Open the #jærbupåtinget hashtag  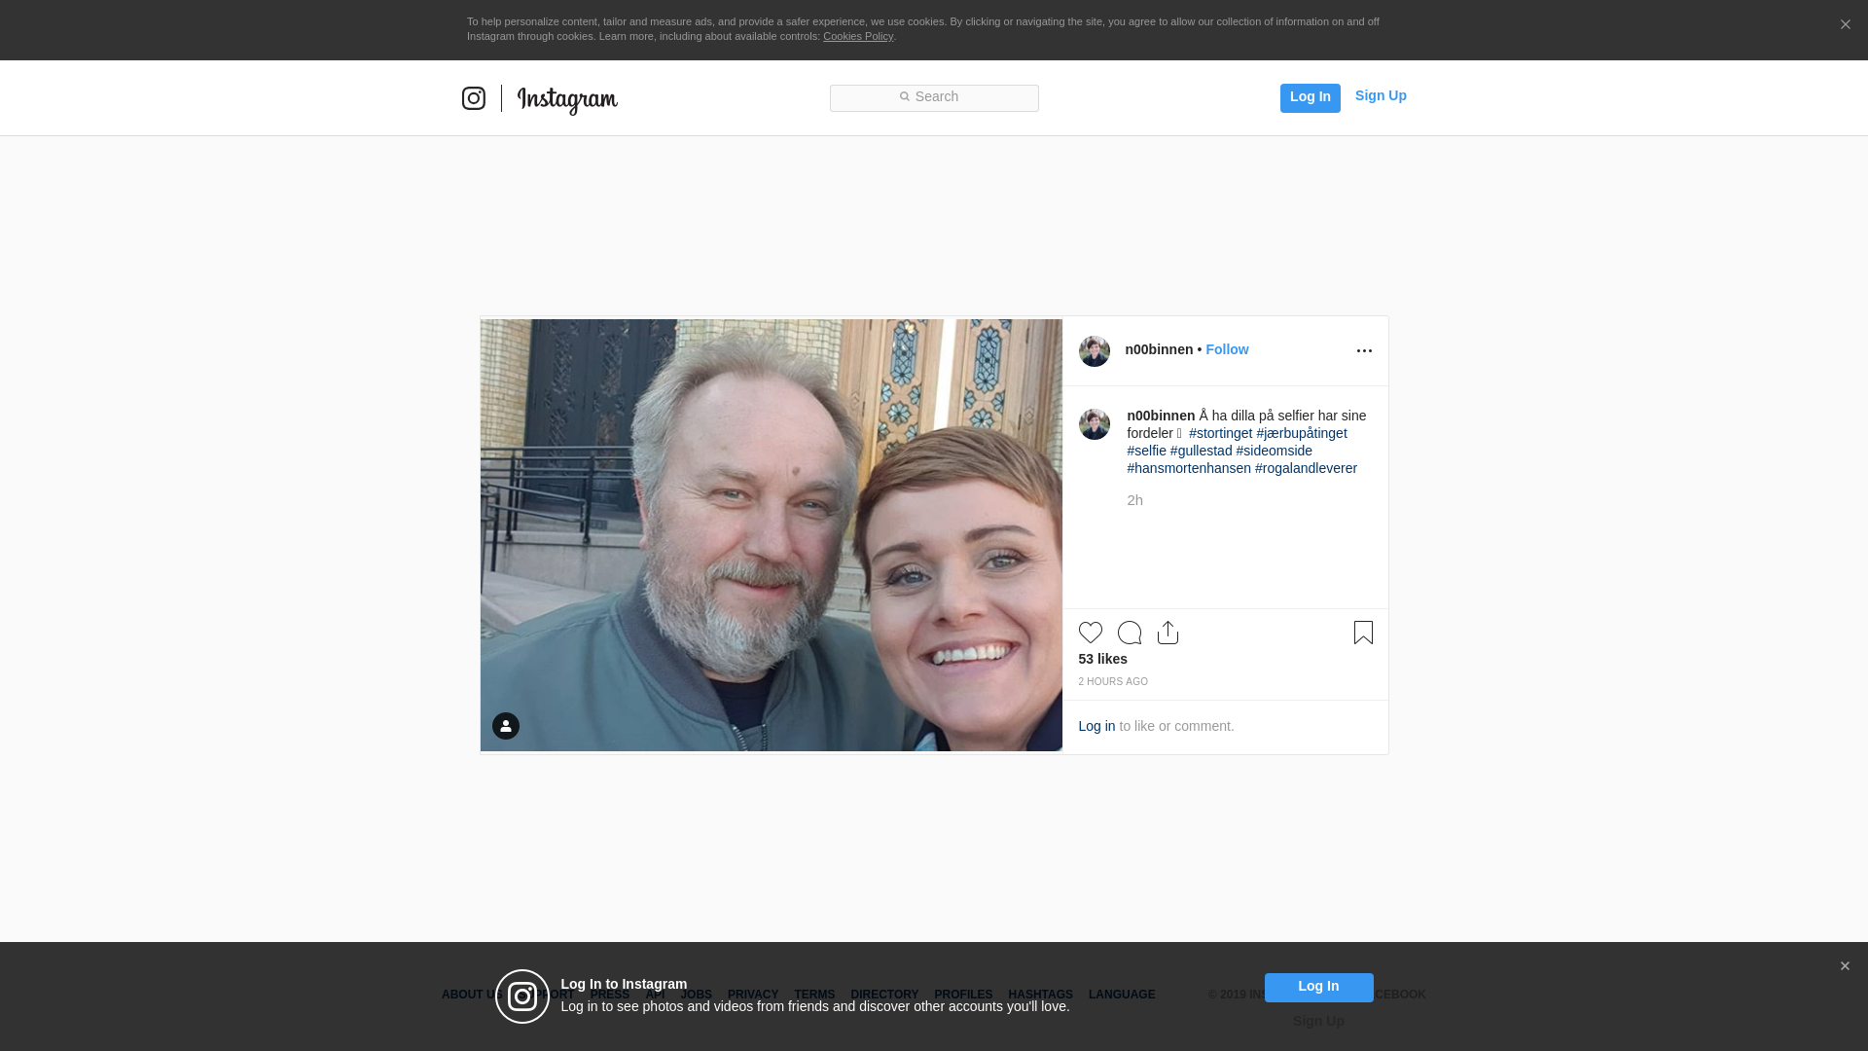click(x=1302, y=433)
